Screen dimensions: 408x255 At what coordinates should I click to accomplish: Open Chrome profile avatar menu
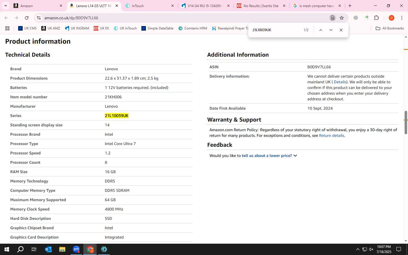[392, 18]
